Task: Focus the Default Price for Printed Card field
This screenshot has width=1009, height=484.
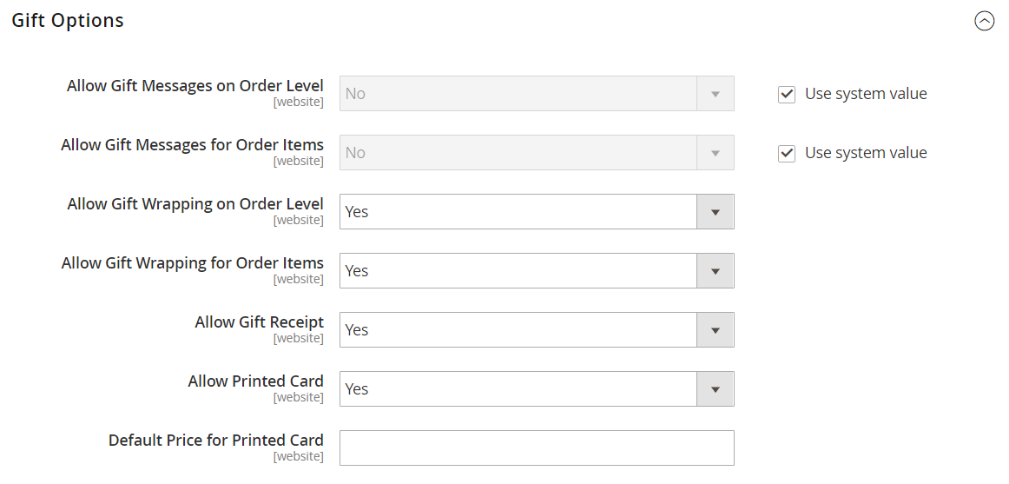Action: (x=537, y=448)
